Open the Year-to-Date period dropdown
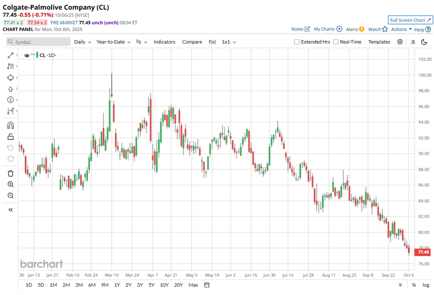The width and height of the screenshot is (434, 295). (113, 42)
